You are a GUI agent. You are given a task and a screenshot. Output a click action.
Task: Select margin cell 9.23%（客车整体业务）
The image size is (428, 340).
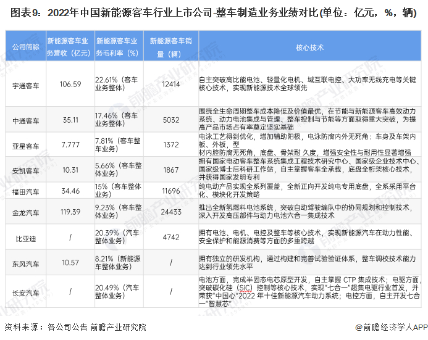point(119,211)
